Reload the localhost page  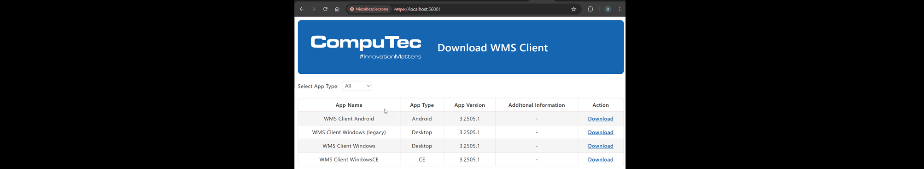[325, 9]
